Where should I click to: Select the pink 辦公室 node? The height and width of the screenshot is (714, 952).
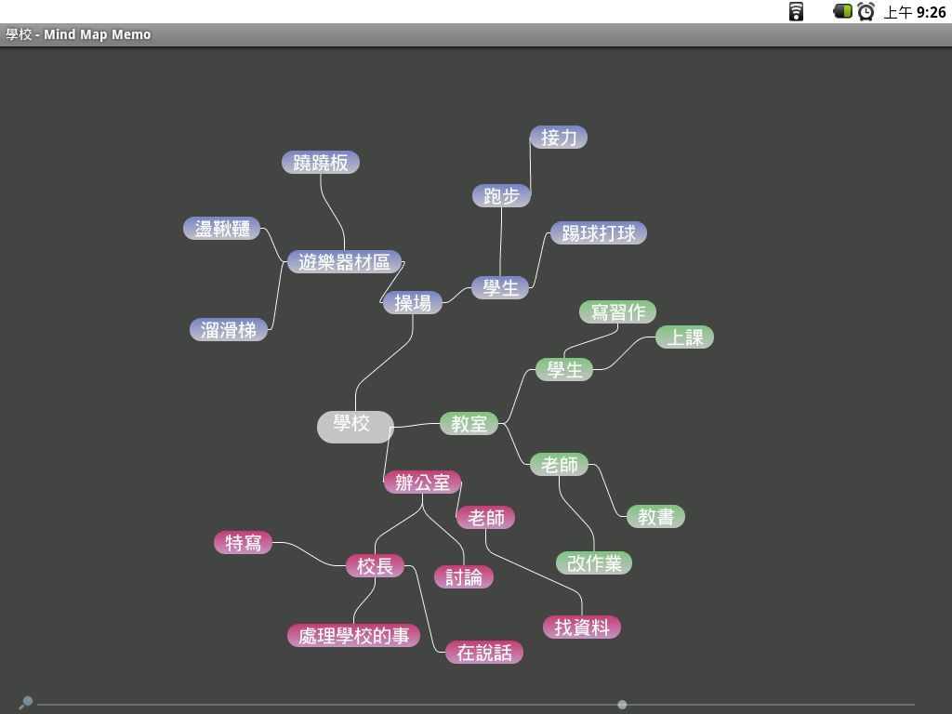pyautogui.click(x=422, y=483)
